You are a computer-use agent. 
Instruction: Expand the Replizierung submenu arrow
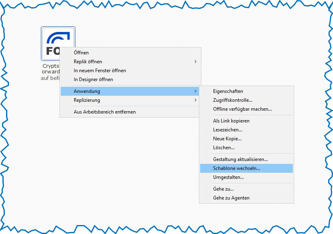(x=195, y=100)
